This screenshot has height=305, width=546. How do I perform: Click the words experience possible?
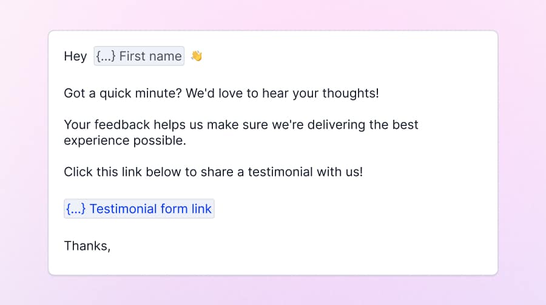point(125,140)
